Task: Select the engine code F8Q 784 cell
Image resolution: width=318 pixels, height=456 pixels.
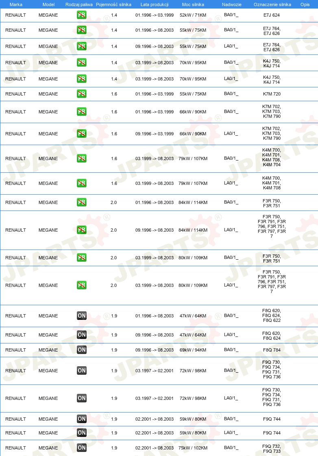Action: point(272,350)
